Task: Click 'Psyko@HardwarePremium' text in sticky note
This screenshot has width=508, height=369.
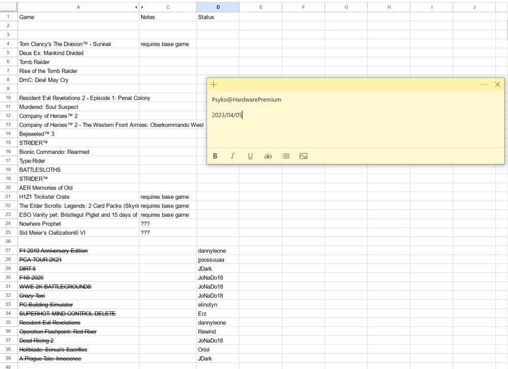Action: (x=246, y=99)
